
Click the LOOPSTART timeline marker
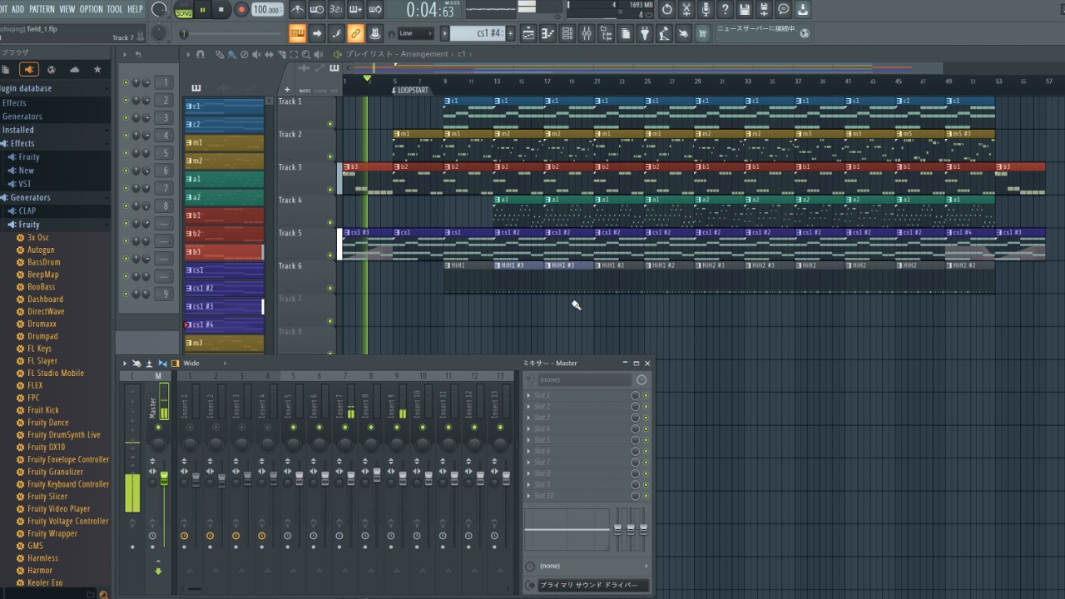pyautogui.click(x=413, y=90)
